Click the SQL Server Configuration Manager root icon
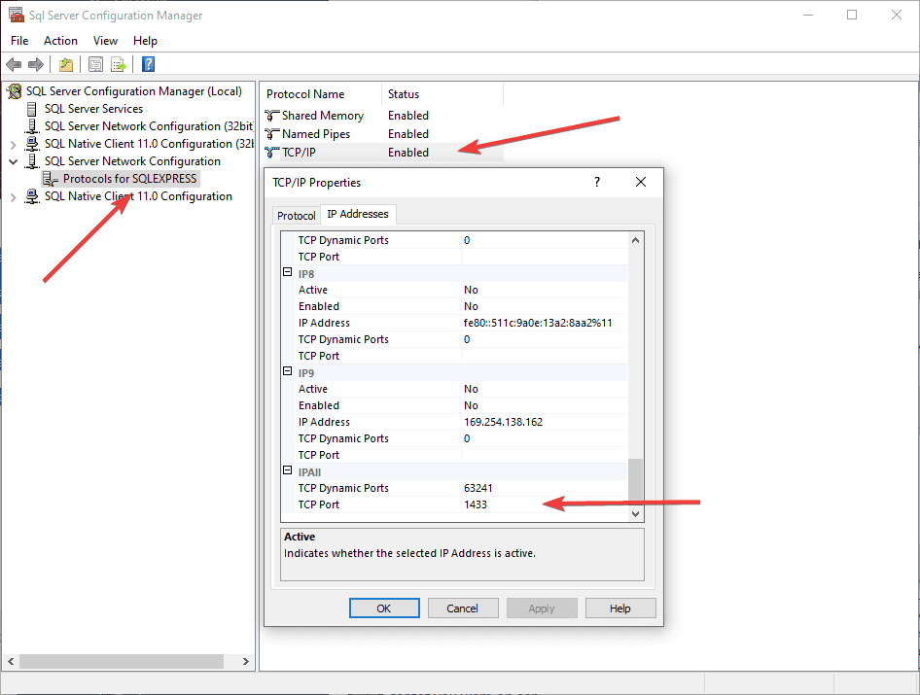This screenshot has width=920, height=695. point(15,91)
